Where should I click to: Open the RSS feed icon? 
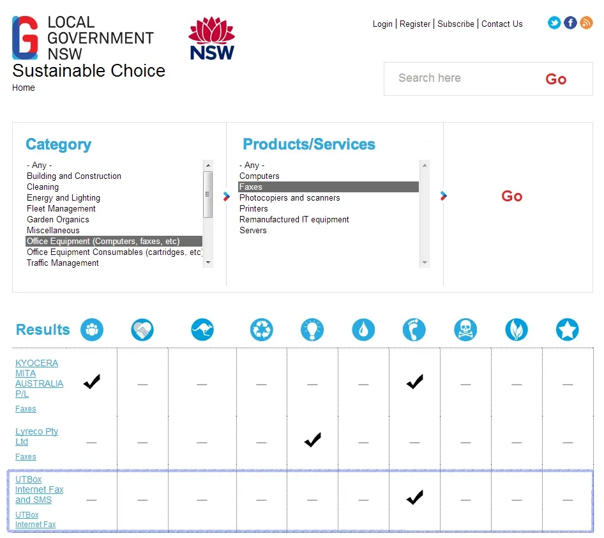point(586,23)
